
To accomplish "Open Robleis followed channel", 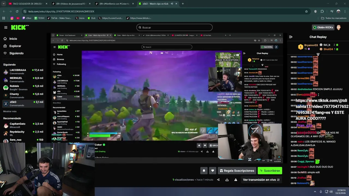I will pos(23,87).
